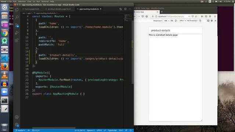Open new tab in Firefox
The width and height of the screenshot is (235, 132).
[x=162, y=12]
